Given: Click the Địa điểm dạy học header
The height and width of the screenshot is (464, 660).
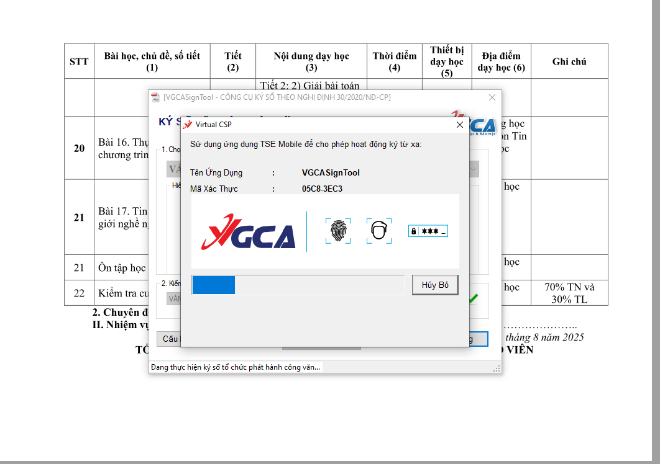Looking at the screenshot, I should coord(501,61).
